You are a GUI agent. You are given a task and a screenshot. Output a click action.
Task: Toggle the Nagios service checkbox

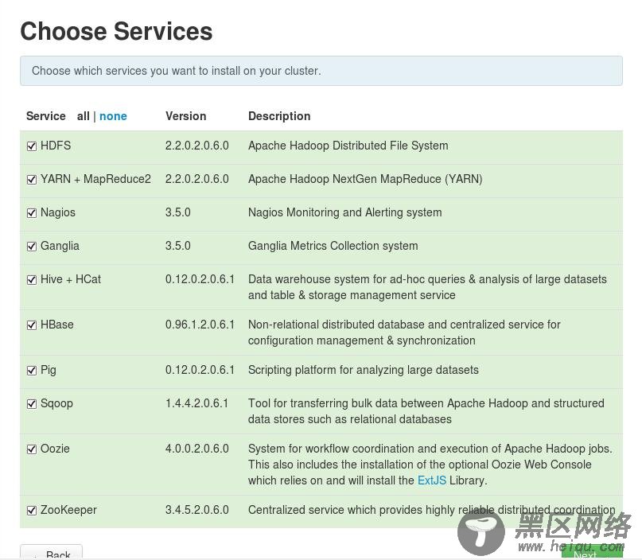[32, 213]
